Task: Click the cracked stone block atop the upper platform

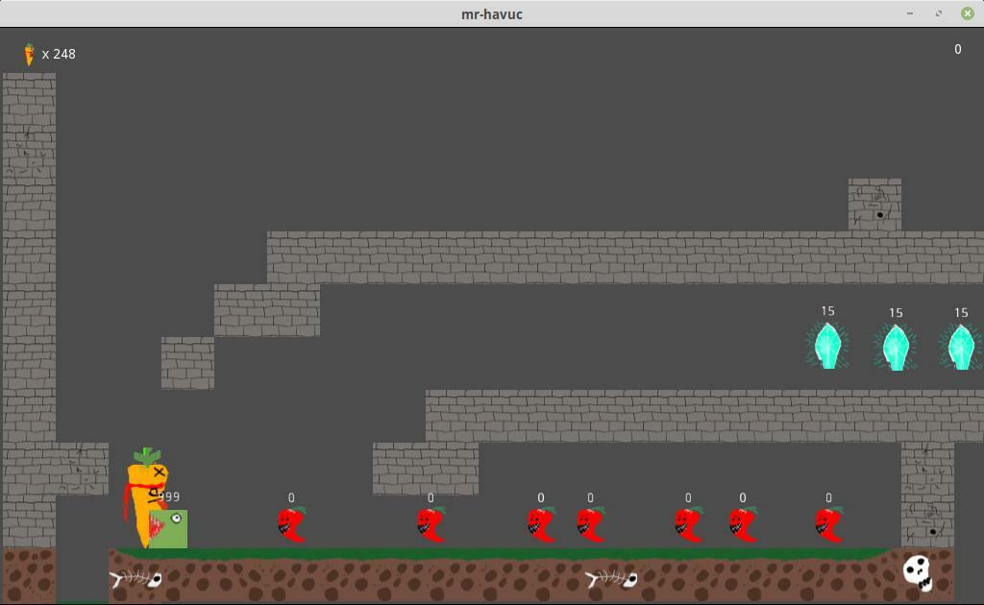Action: click(874, 205)
